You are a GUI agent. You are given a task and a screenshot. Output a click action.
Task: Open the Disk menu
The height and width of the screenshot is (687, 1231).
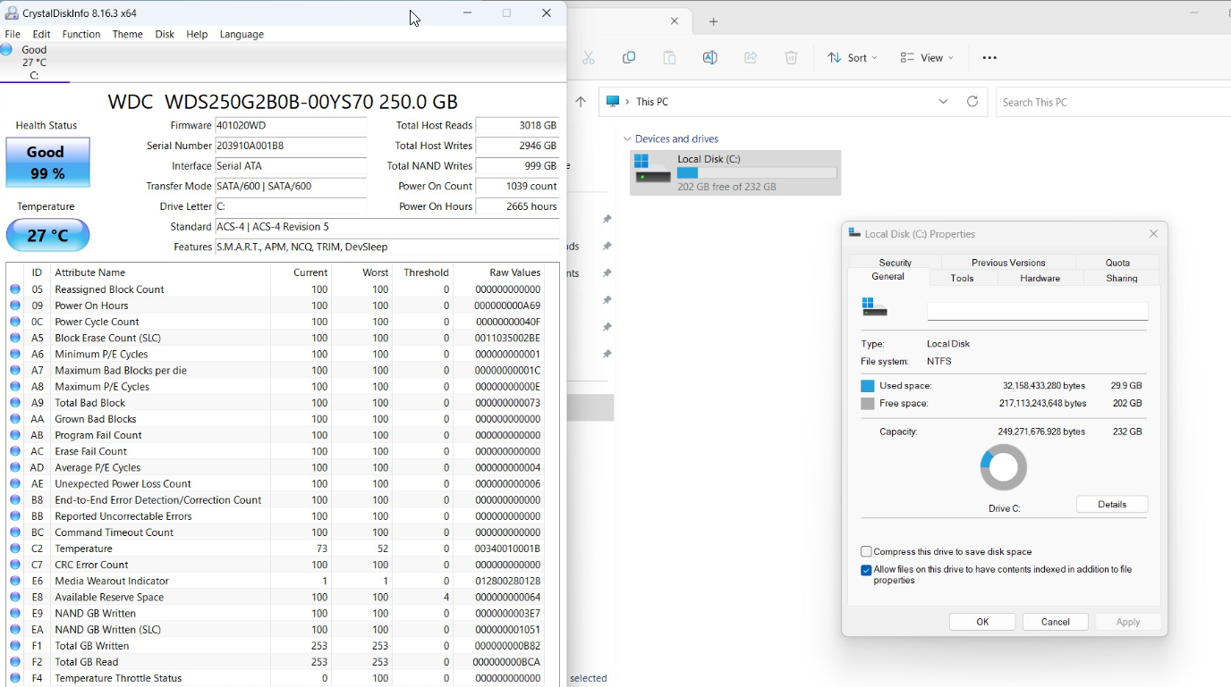[x=165, y=34]
